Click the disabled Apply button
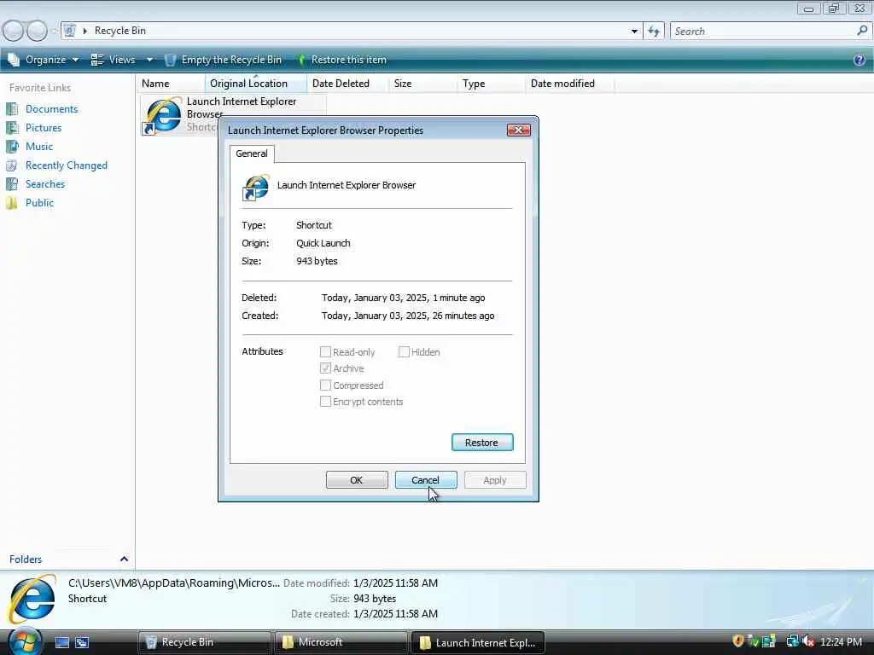Image resolution: width=874 pixels, height=655 pixels. coord(495,480)
